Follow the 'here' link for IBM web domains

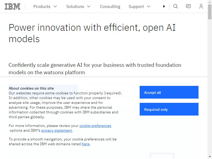[x=86, y=144]
